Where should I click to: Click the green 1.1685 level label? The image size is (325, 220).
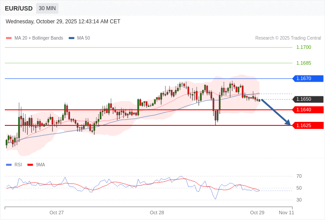[x=303, y=63]
